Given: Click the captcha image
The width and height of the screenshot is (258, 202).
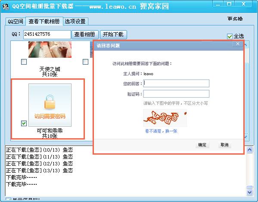Looking at the screenshot, I should click(165, 118).
